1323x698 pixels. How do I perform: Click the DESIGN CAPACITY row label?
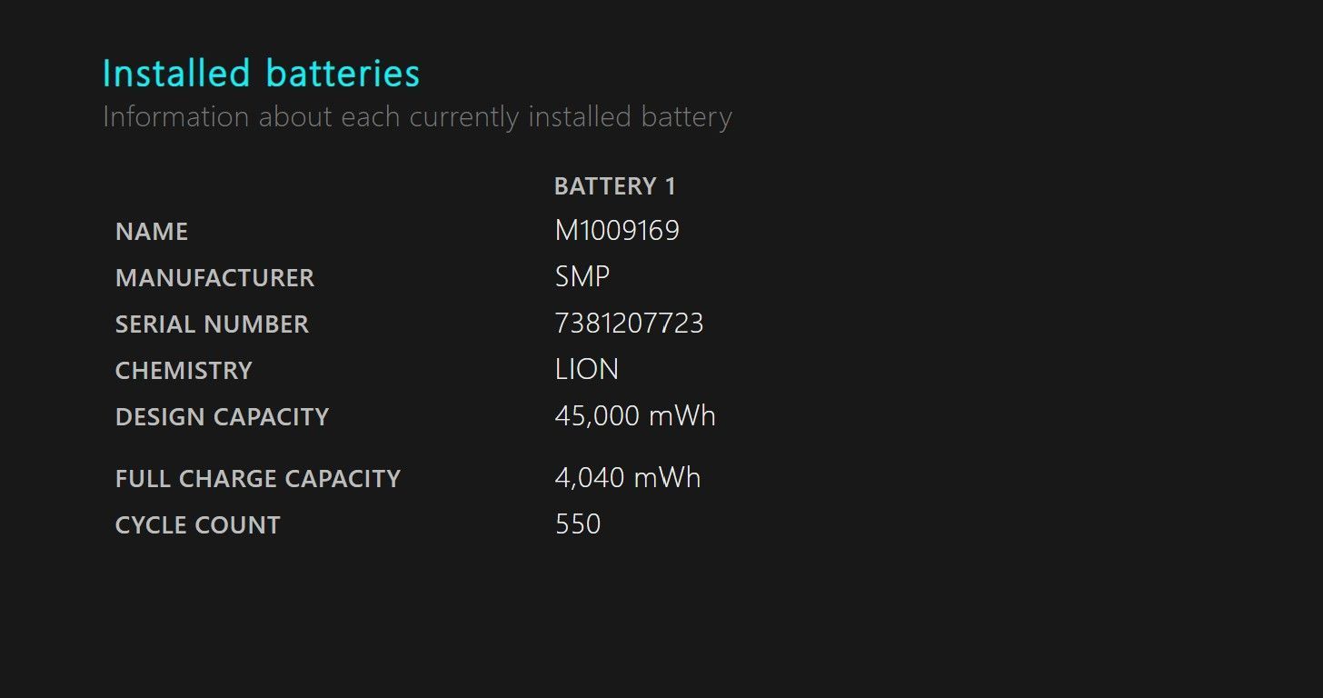click(x=222, y=417)
